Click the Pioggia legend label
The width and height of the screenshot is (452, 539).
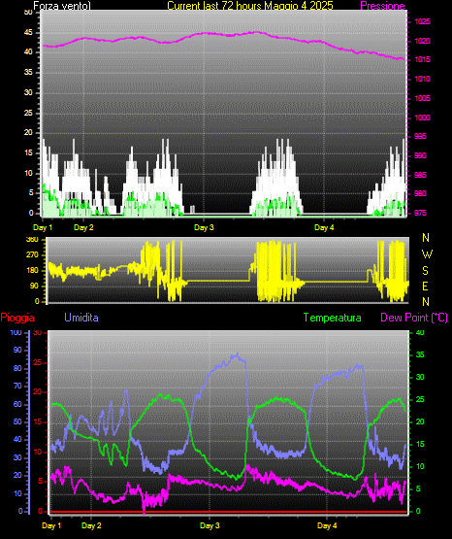17,318
